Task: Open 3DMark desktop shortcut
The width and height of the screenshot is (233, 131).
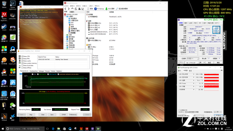Action: [x=4, y=117]
